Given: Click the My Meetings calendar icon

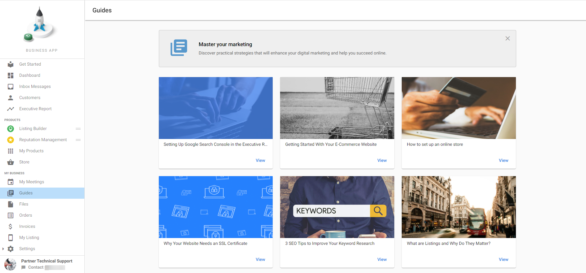Looking at the screenshot, I should 11,182.
